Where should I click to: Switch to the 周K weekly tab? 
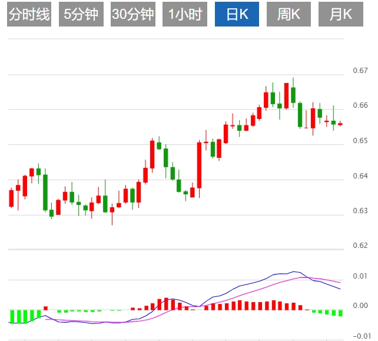pos(289,14)
